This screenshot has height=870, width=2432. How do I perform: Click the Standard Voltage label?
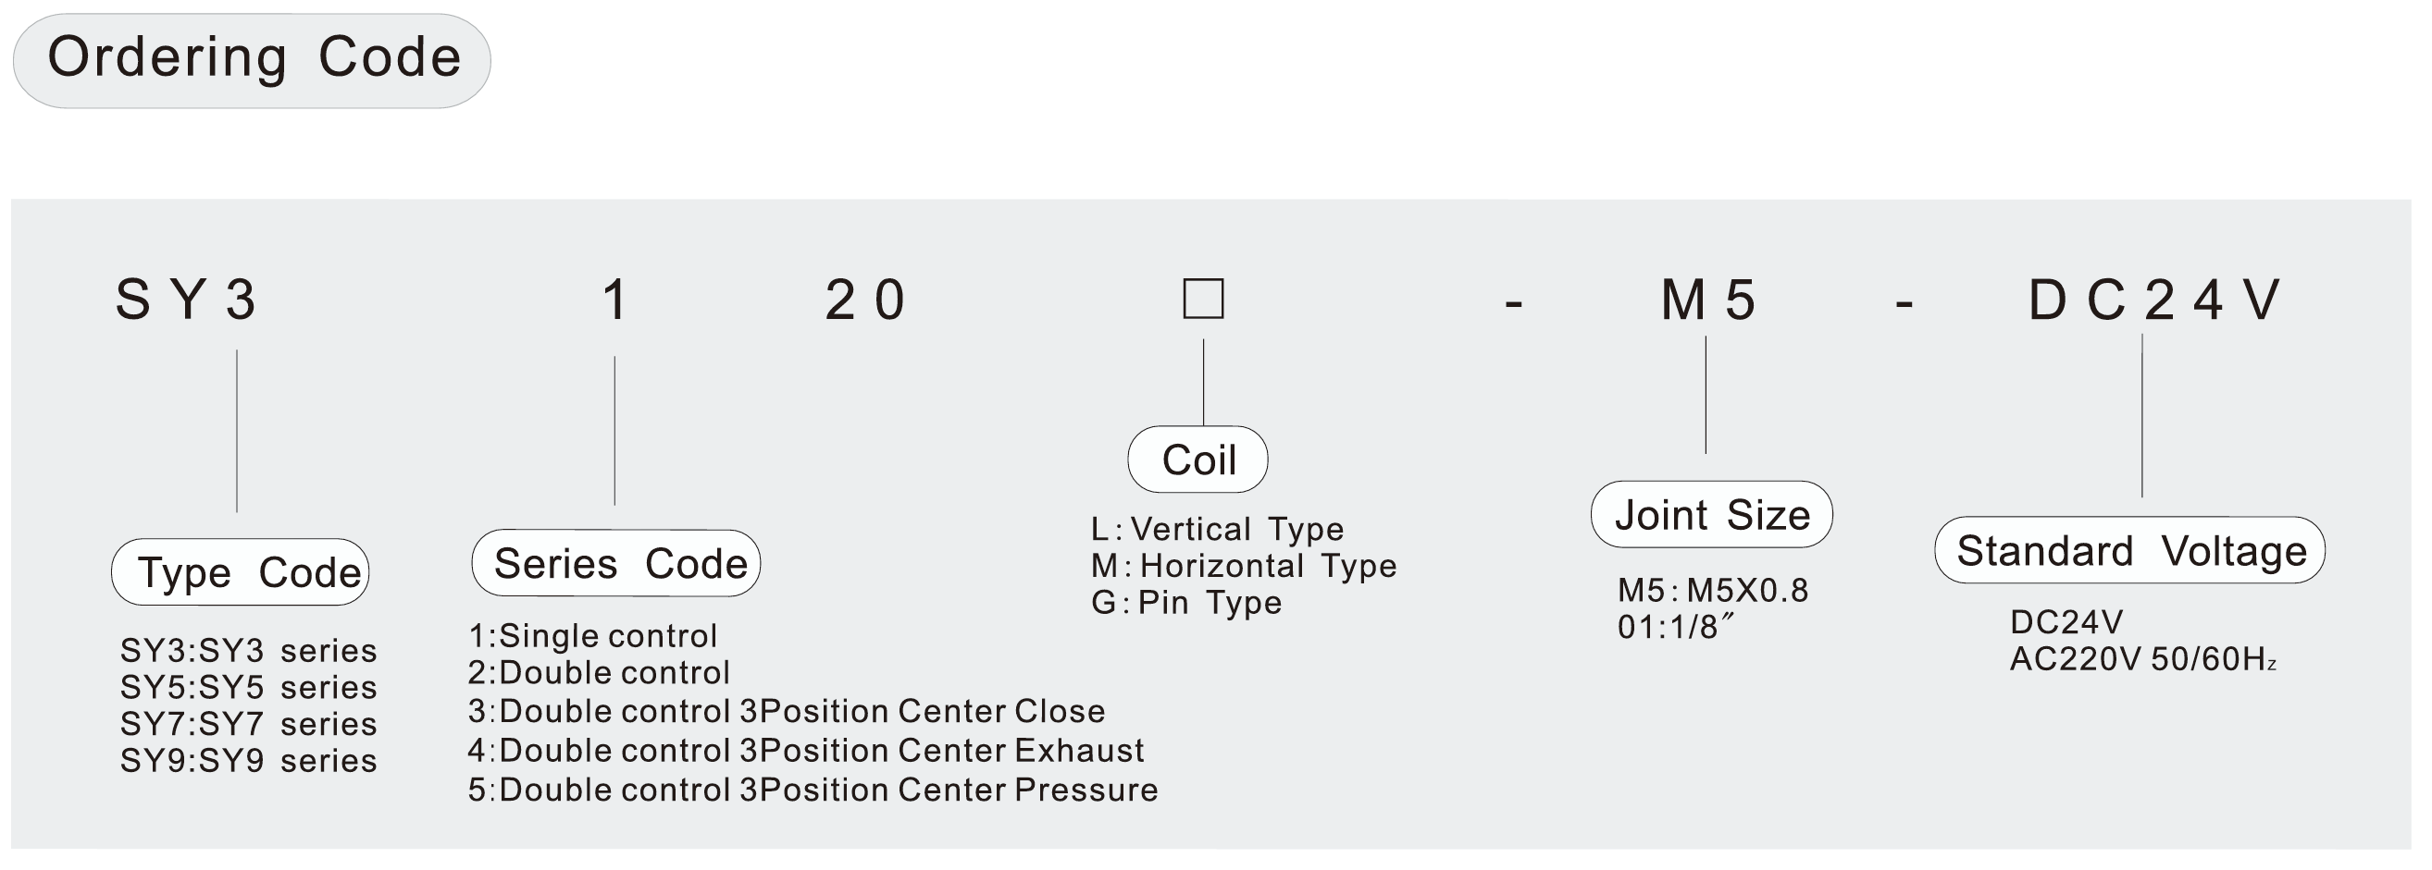pyautogui.click(x=2130, y=550)
